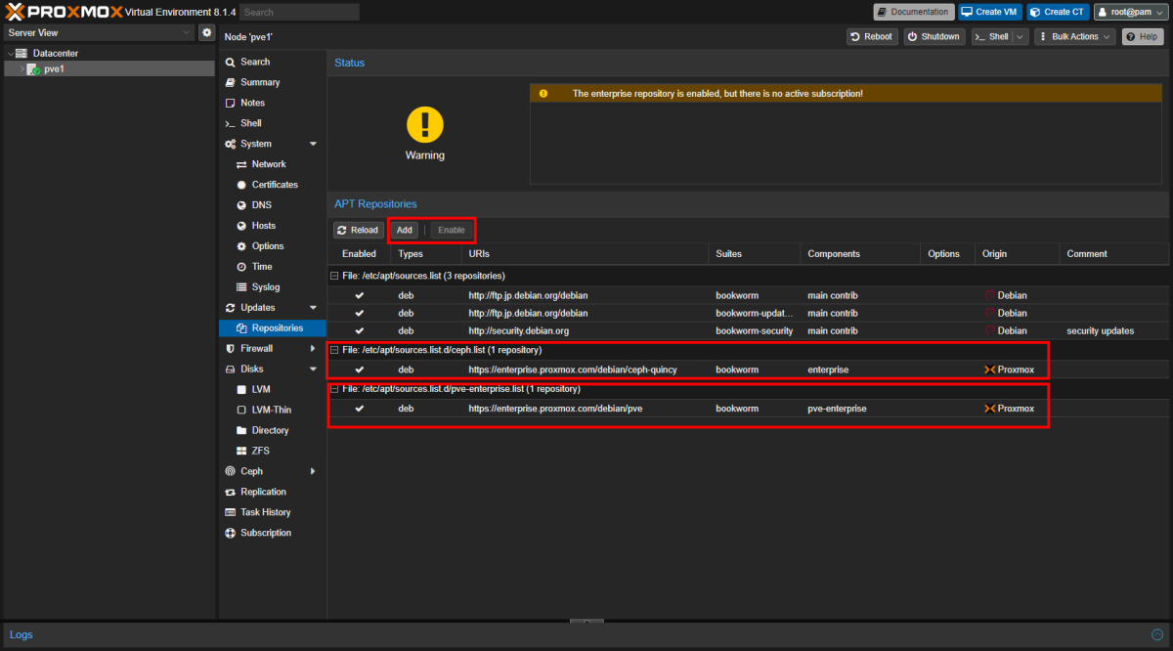
Task: Select the pve-enterprise repository URI row
Action: click(x=748, y=409)
